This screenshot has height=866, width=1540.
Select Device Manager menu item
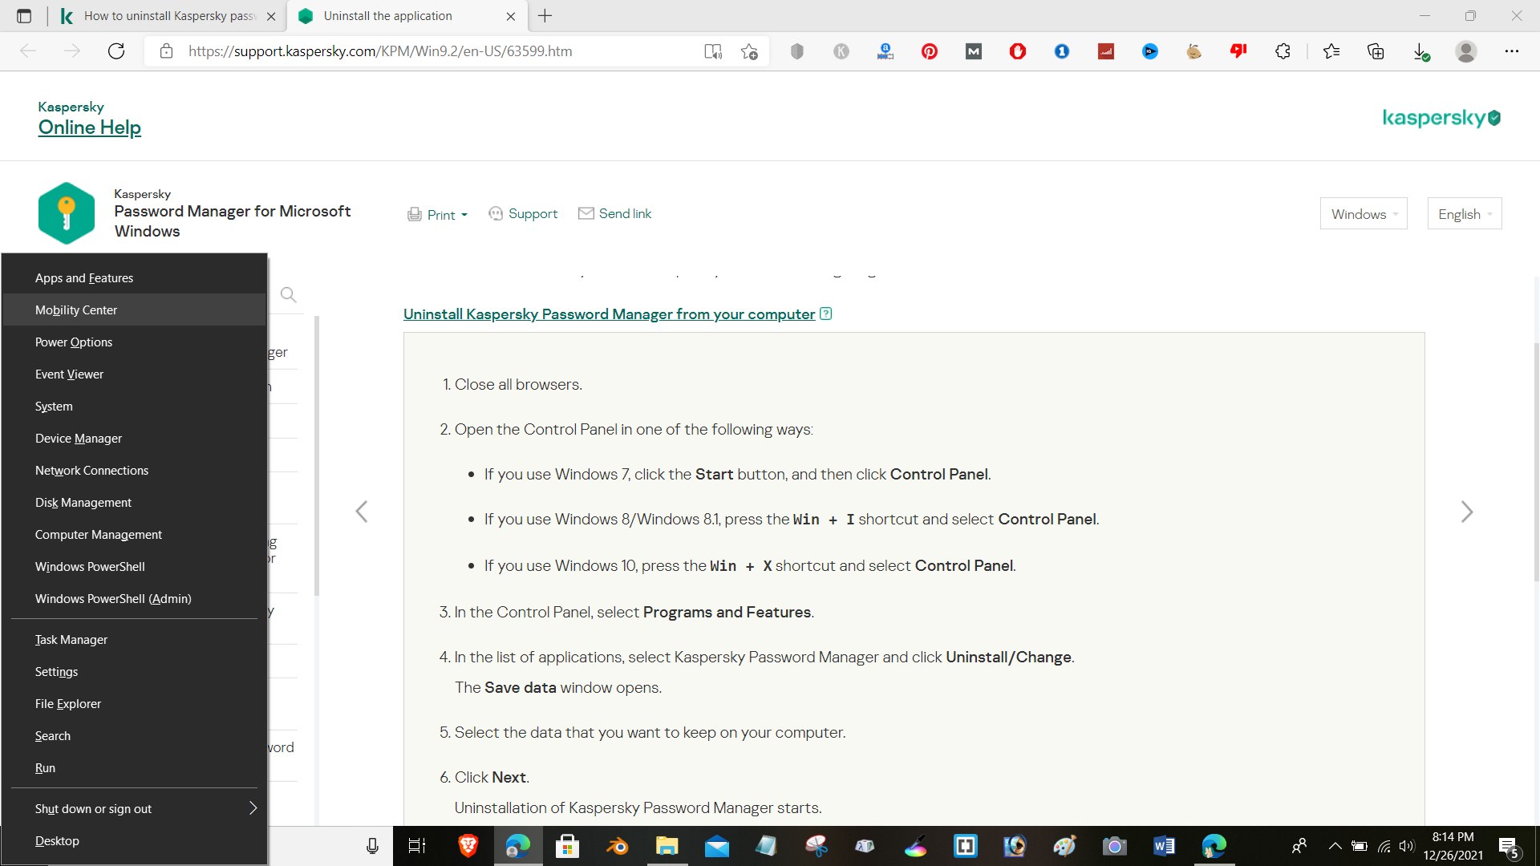coord(135,438)
